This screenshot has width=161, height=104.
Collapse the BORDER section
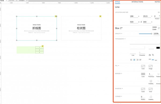[119, 74]
